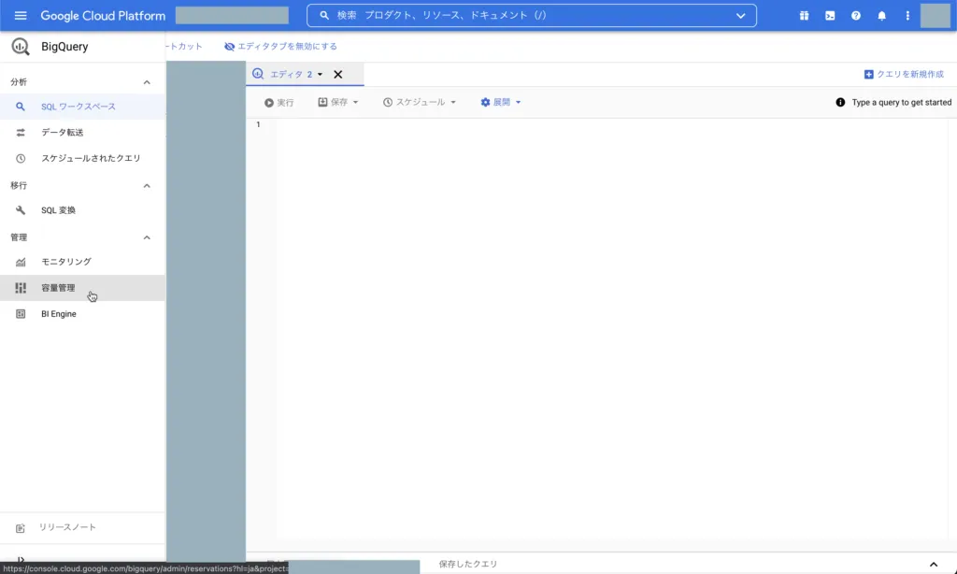
Task: Click the BigQuery logo icon
Action: click(x=21, y=47)
